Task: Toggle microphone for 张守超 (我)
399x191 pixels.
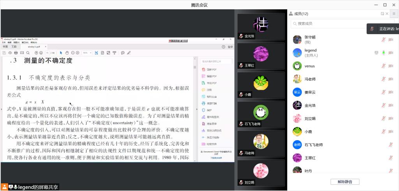Action: 383,40
